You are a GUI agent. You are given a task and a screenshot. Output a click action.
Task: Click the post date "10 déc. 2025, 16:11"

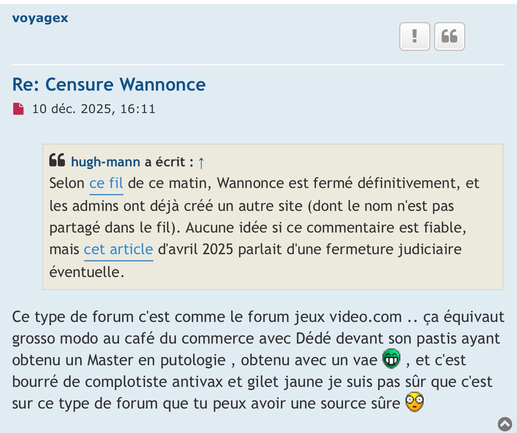[93, 109]
